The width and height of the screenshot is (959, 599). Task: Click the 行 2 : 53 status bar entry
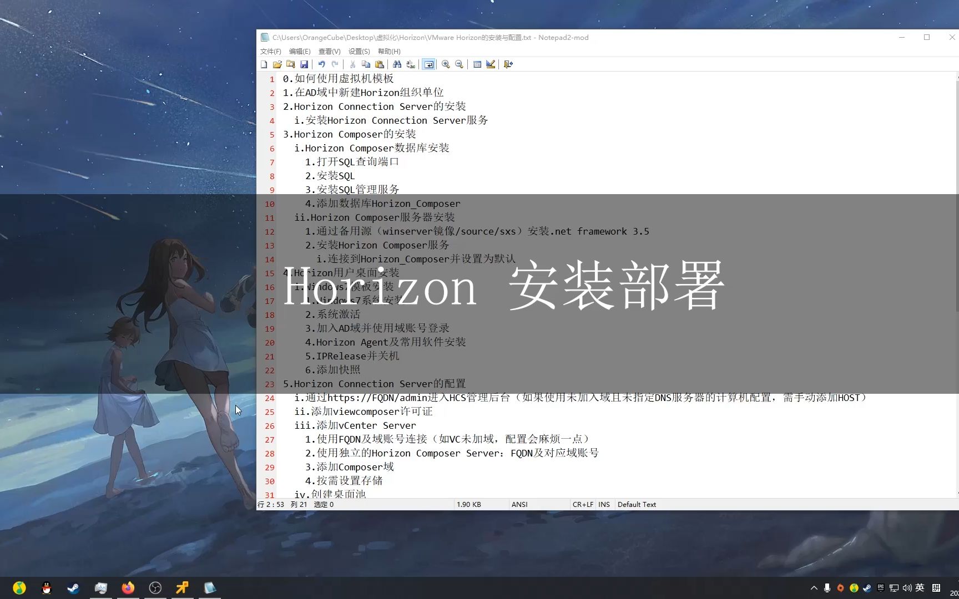(x=271, y=504)
